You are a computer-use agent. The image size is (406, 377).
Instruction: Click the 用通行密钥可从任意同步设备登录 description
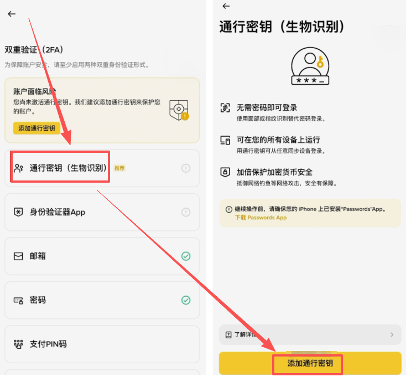[x=281, y=151]
